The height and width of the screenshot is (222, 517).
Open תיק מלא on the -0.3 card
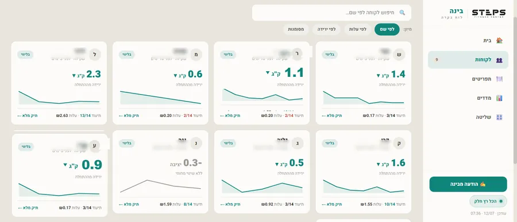point(129,204)
